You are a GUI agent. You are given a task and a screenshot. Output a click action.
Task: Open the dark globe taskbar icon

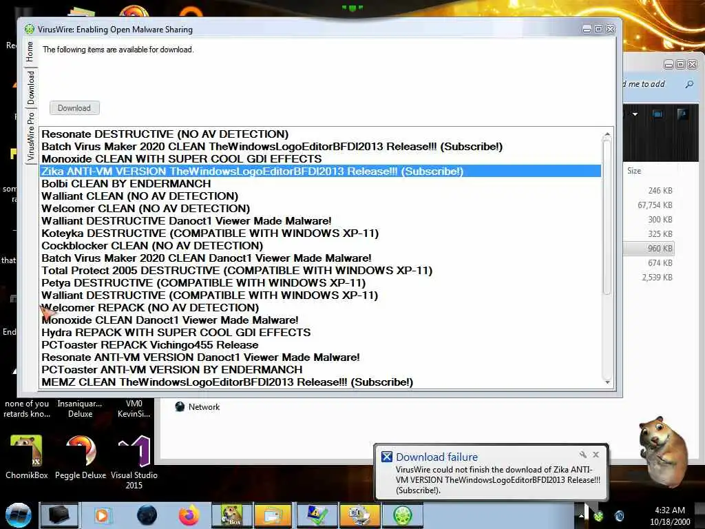(147, 515)
